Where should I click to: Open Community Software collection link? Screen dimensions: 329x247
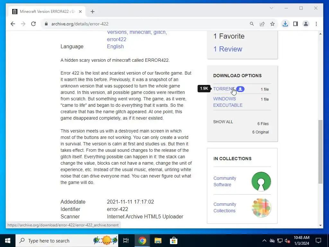[x=225, y=181]
